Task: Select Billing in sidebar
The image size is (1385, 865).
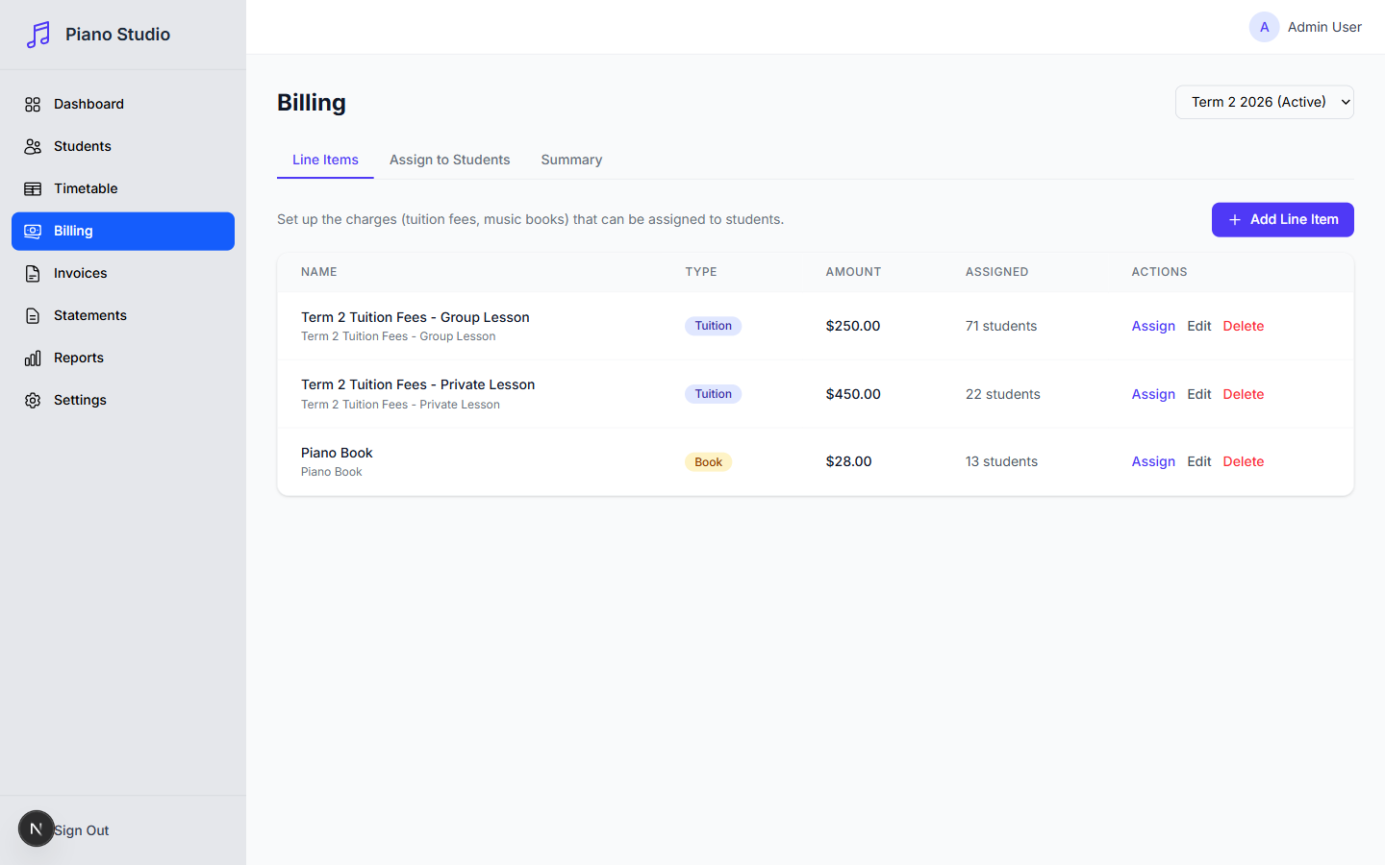Action: [x=123, y=231]
